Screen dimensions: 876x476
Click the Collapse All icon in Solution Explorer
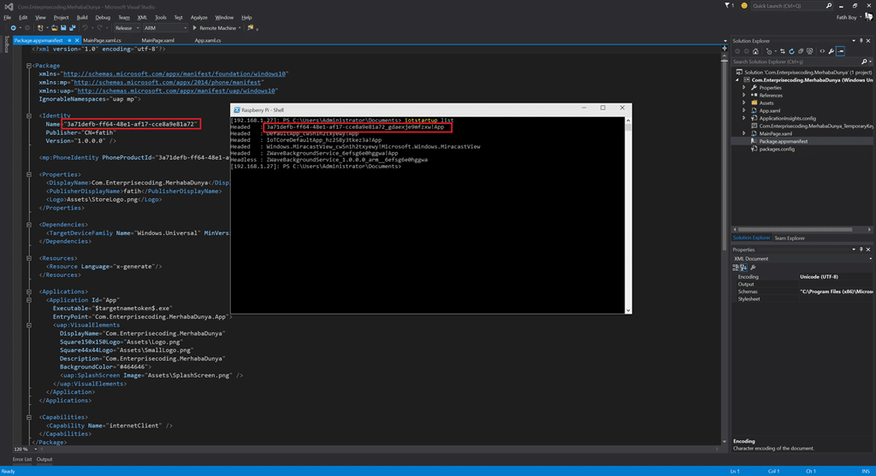pyautogui.click(x=801, y=51)
